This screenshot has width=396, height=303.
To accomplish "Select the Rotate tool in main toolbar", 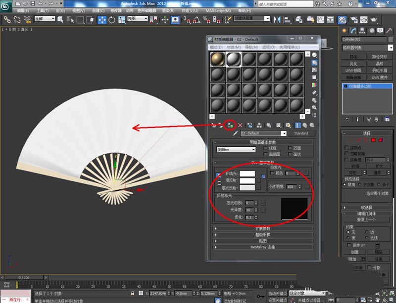I will click(x=112, y=20).
